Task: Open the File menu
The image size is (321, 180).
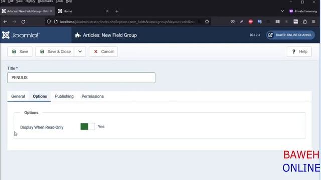Action: [x=3, y=1]
